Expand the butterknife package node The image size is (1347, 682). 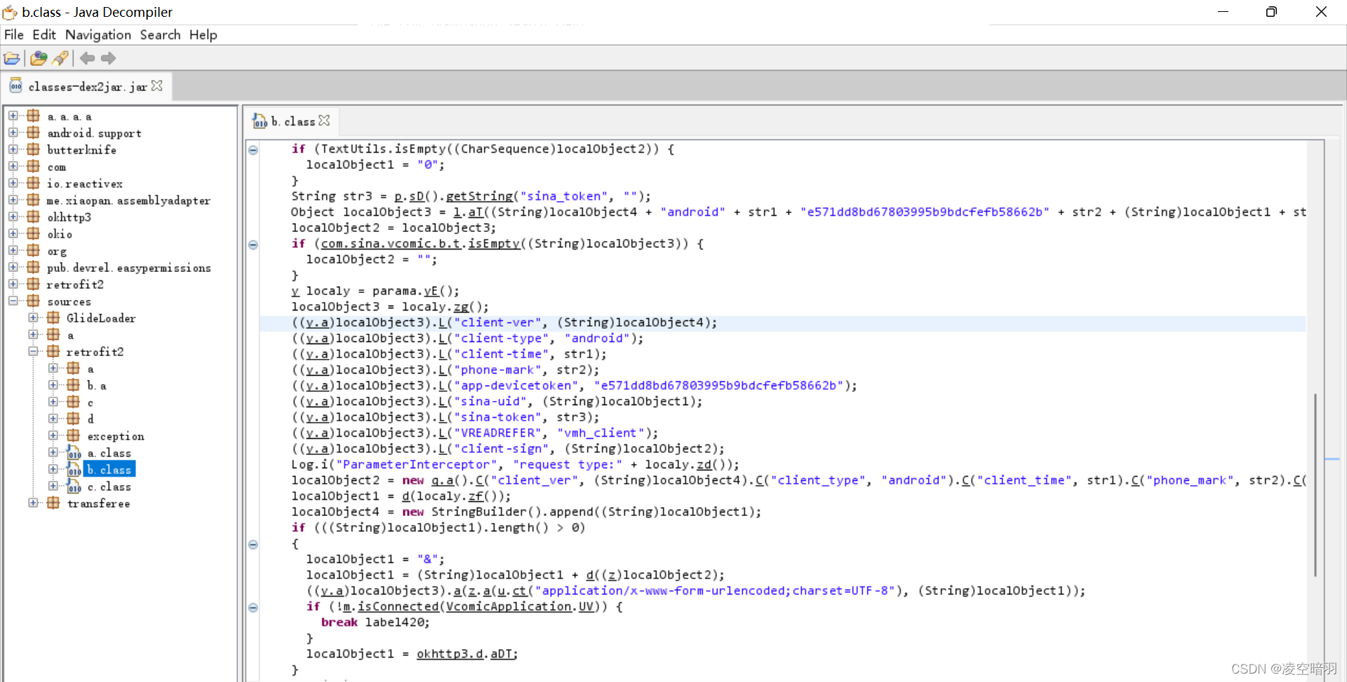click(x=13, y=149)
